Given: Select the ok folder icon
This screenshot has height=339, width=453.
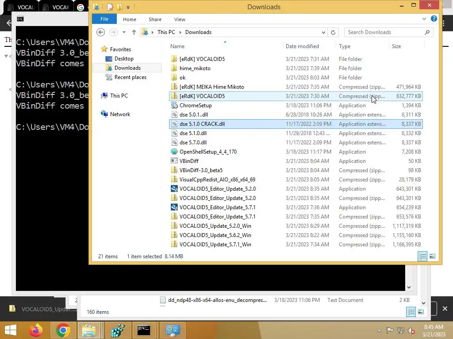Looking at the screenshot, I should pos(174,78).
